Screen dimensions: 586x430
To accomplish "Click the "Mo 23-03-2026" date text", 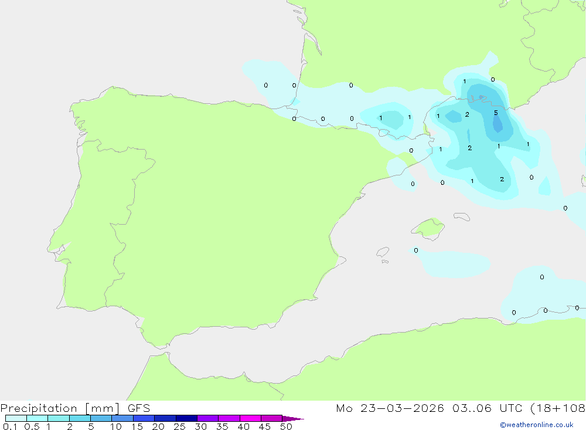I will [x=390, y=408].
